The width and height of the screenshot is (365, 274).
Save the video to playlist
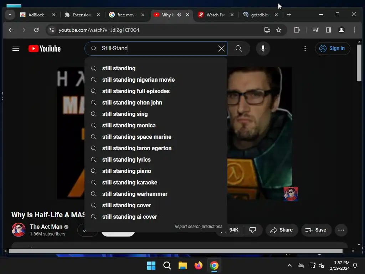click(316, 230)
